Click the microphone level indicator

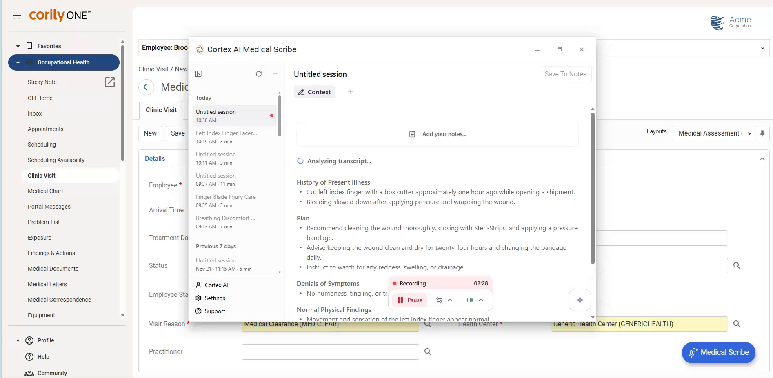[x=470, y=300]
